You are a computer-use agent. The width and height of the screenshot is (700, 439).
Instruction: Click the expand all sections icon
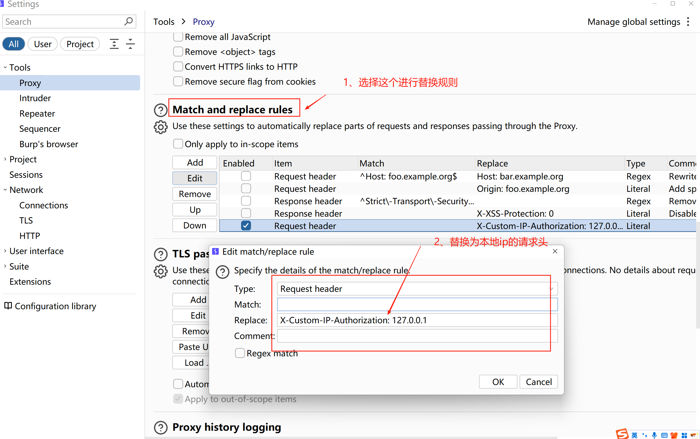pos(114,44)
